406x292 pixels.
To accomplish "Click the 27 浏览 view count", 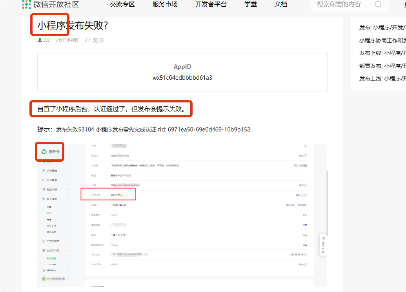I will 94,40.
